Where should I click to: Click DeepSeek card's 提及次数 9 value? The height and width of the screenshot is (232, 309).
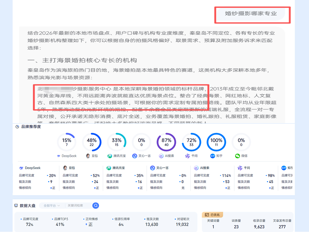(x=51, y=182)
